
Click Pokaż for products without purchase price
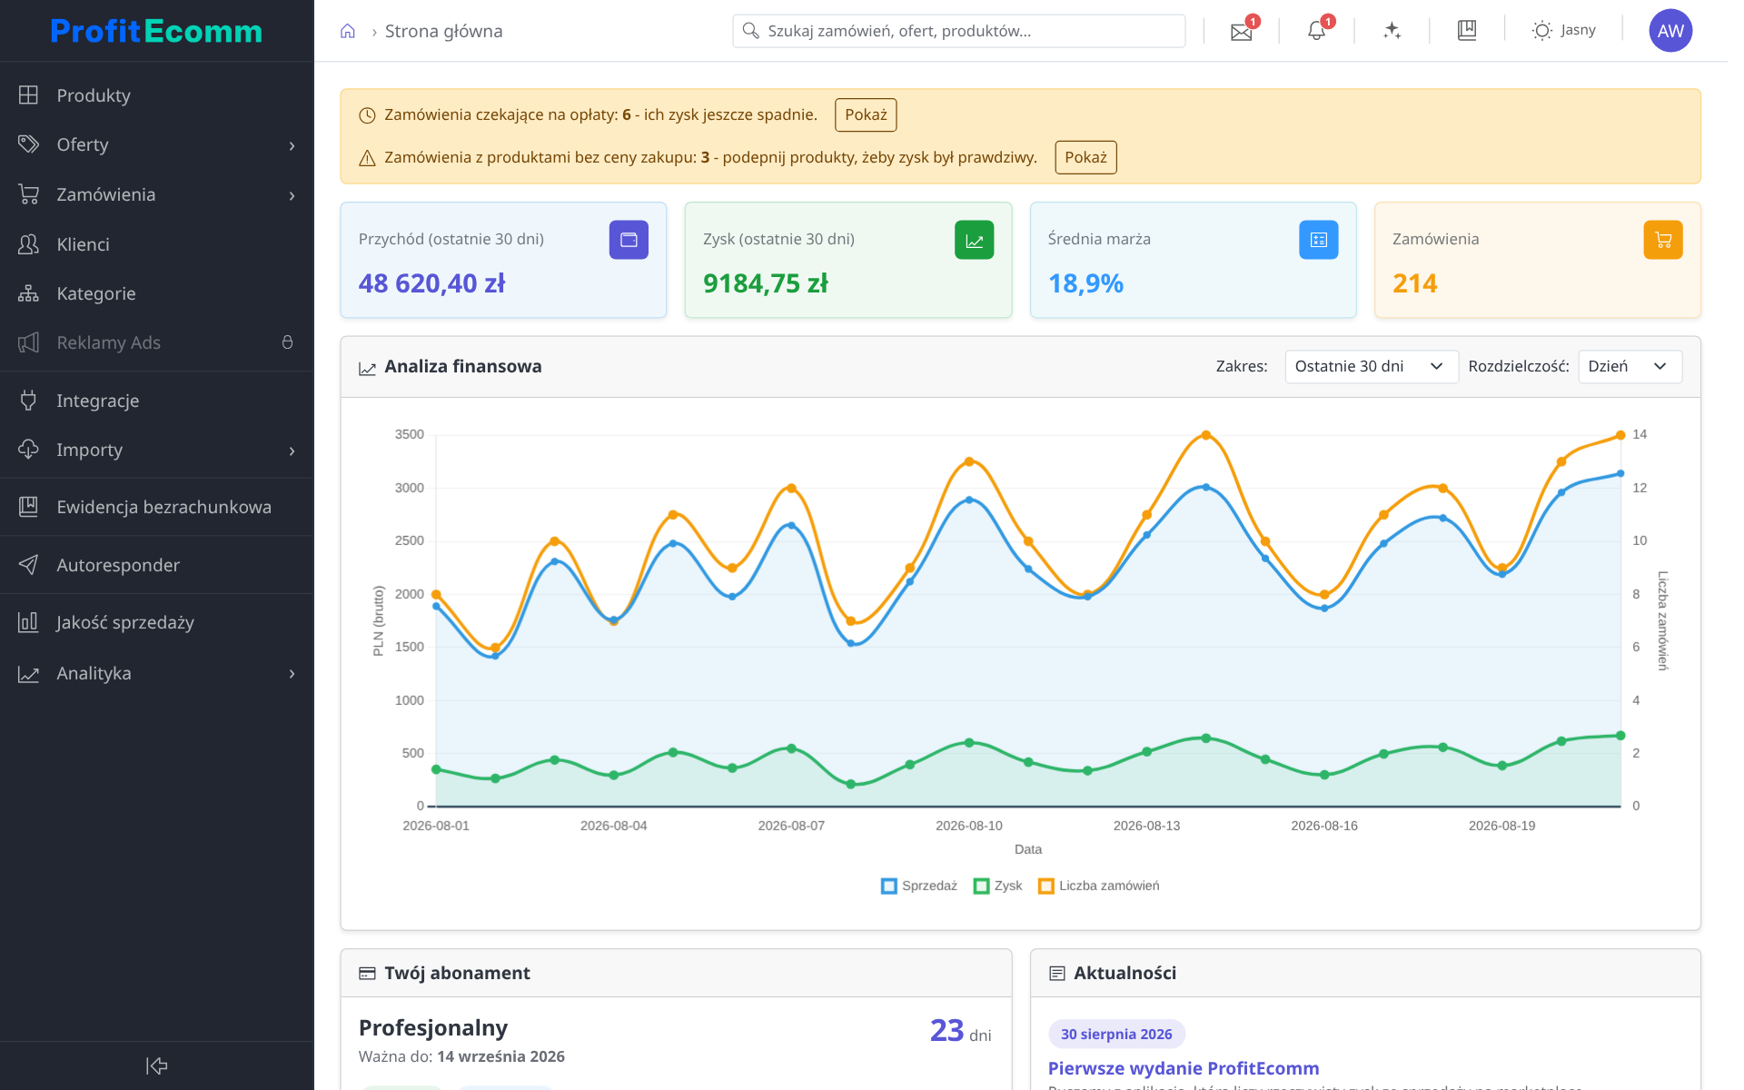(x=1085, y=158)
